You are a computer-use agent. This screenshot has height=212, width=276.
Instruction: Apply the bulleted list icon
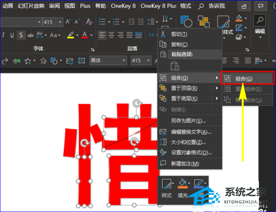click(102, 22)
